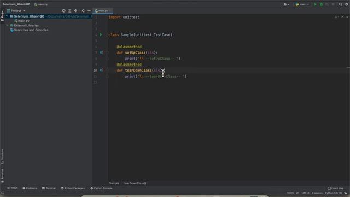Image resolution: width=350 pixels, height=197 pixels.
Task: Click the run gutter icon beside class Sample
Action: 101,35
